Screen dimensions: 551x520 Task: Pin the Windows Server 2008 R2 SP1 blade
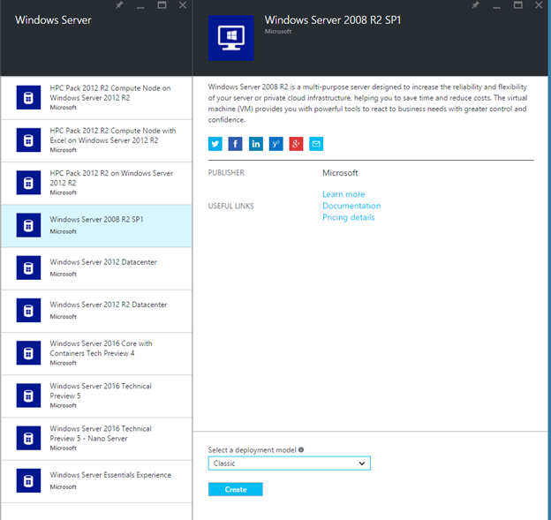[x=475, y=5]
